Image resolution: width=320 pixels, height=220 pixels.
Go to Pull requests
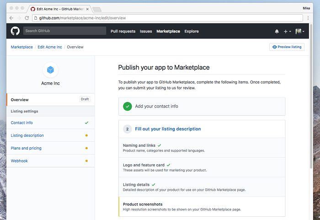tap(123, 31)
